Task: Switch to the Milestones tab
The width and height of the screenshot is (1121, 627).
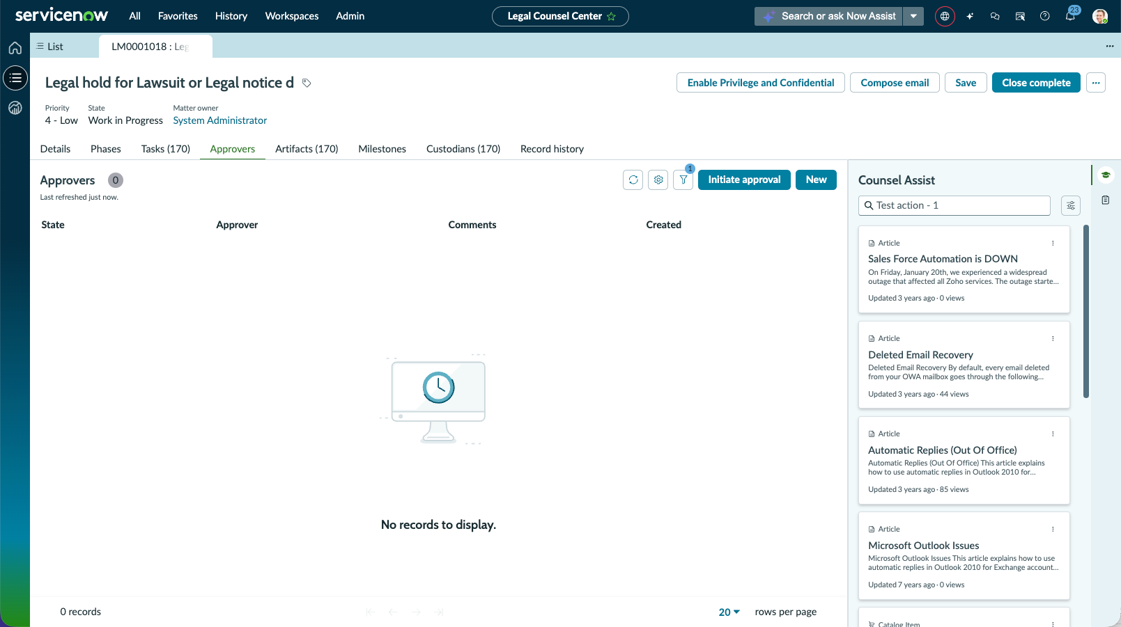Action: tap(382, 149)
